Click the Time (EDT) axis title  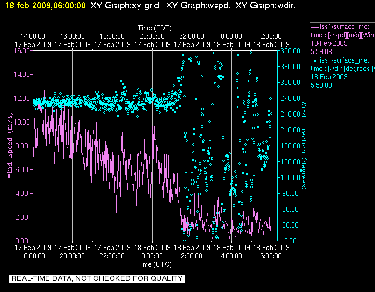coord(154,28)
